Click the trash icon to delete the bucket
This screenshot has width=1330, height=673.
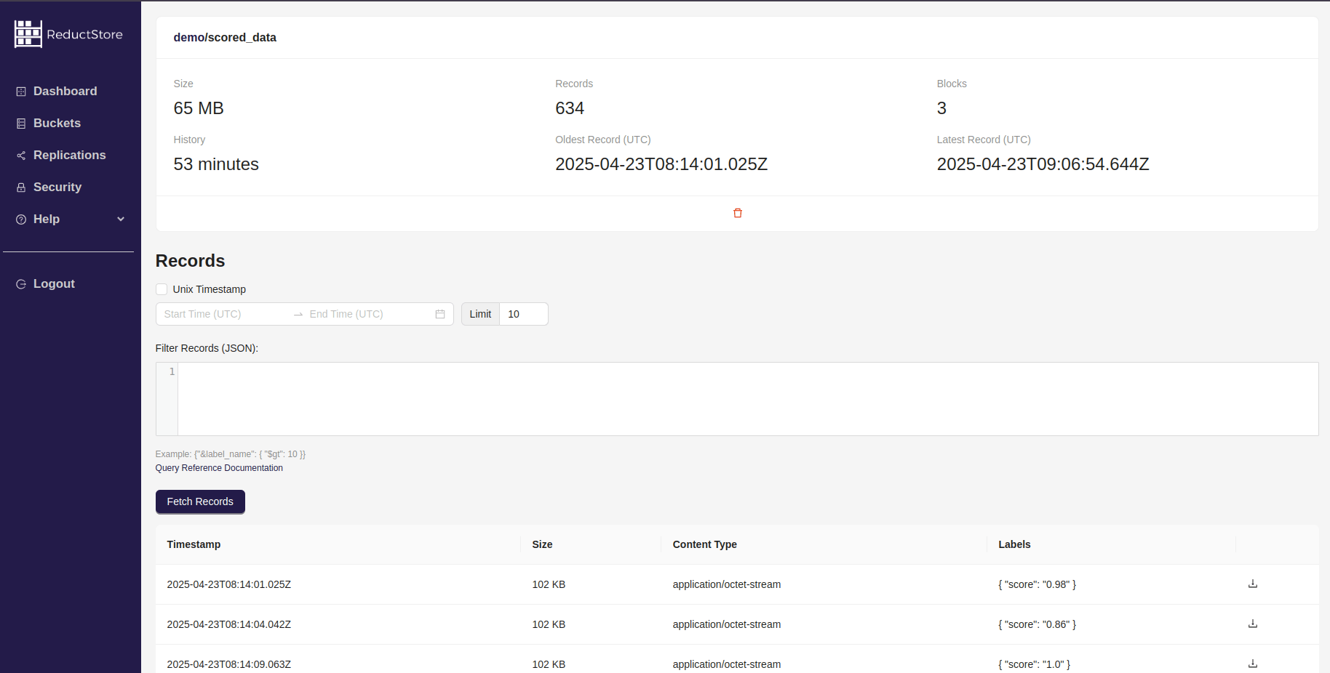[x=737, y=212]
